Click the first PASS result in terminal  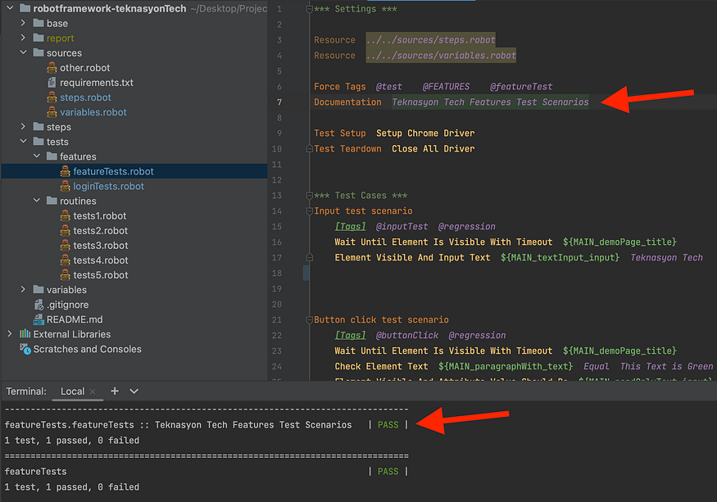point(388,425)
